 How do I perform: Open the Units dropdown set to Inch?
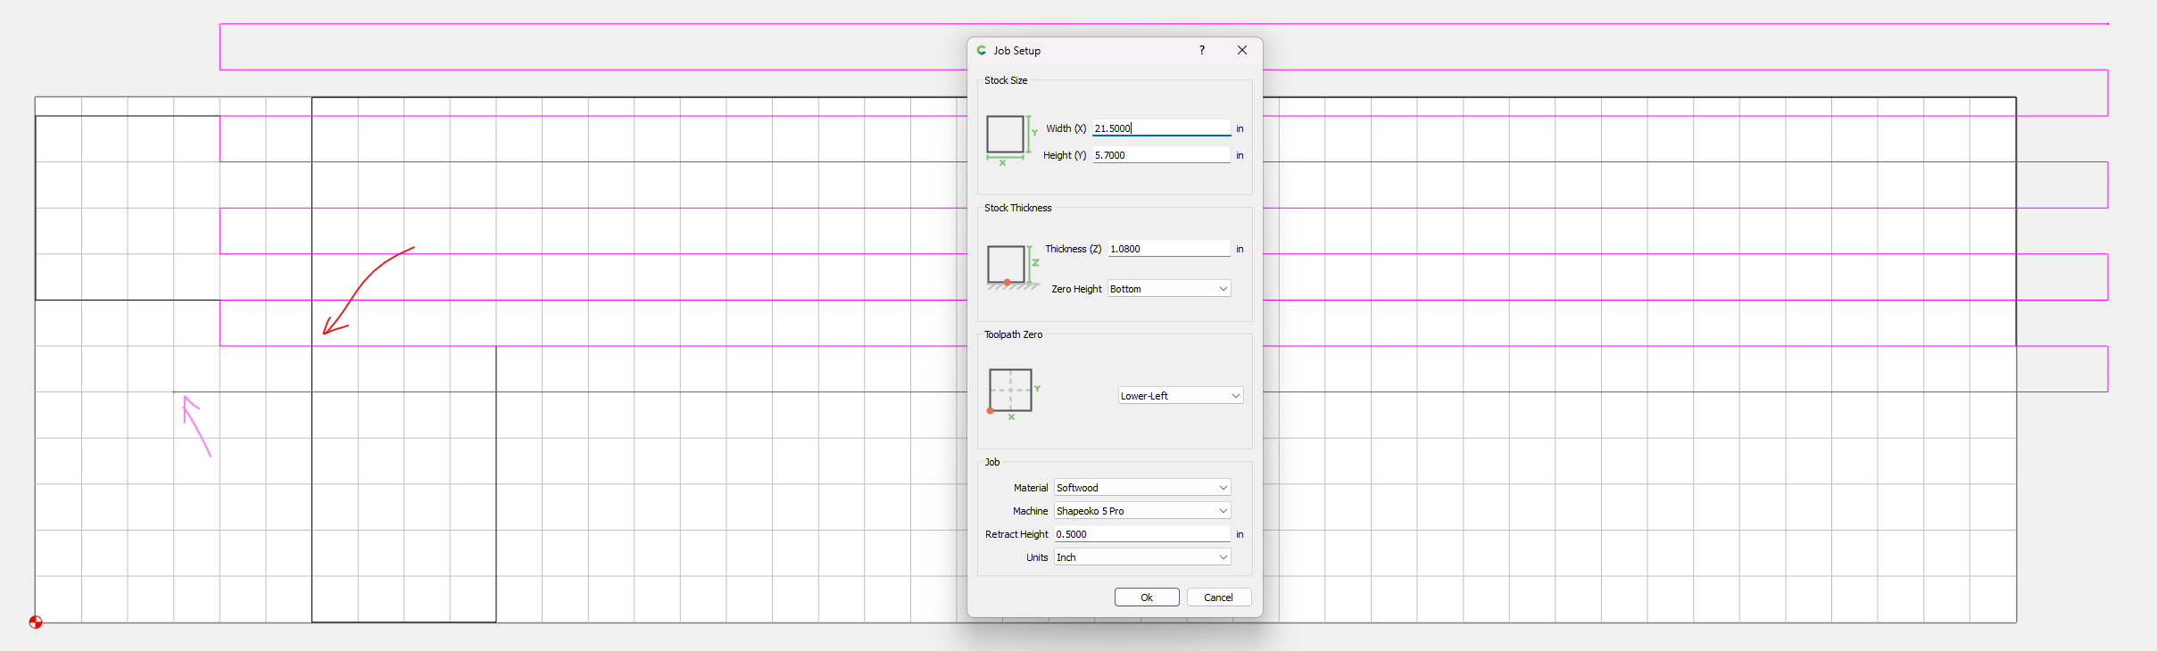[x=1141, y=557]
